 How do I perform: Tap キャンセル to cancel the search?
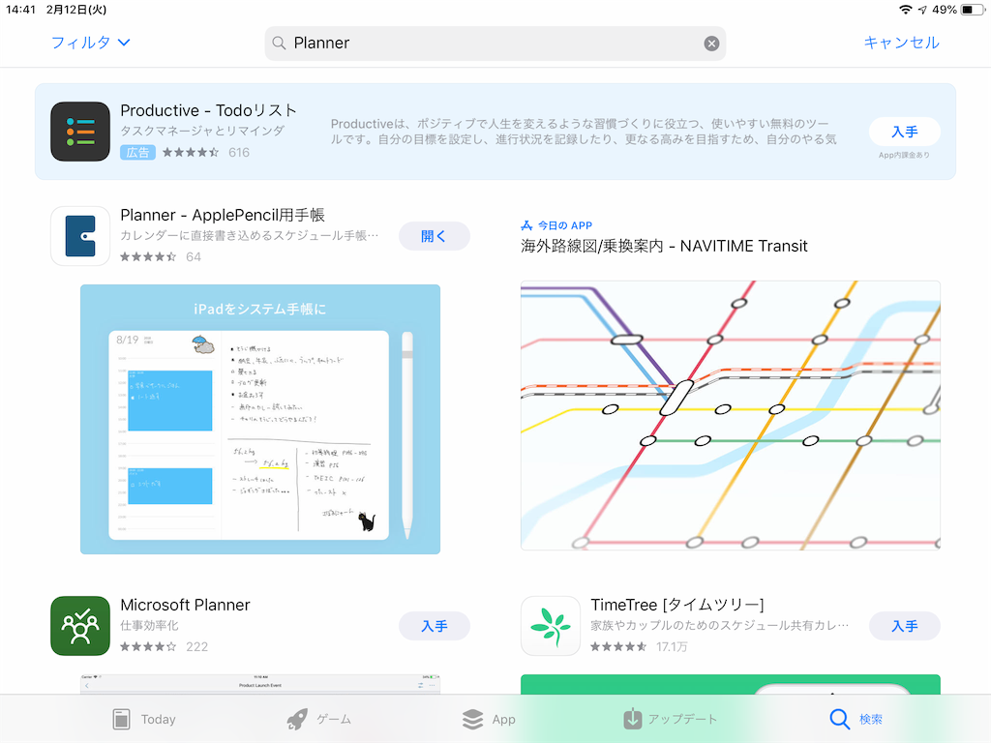point(901,43)
